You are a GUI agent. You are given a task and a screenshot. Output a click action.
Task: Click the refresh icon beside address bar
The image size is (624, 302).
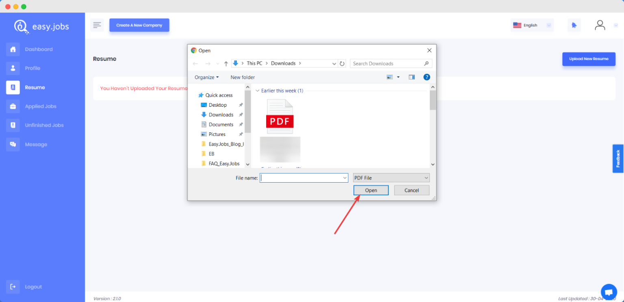click(x=342, y=64)
